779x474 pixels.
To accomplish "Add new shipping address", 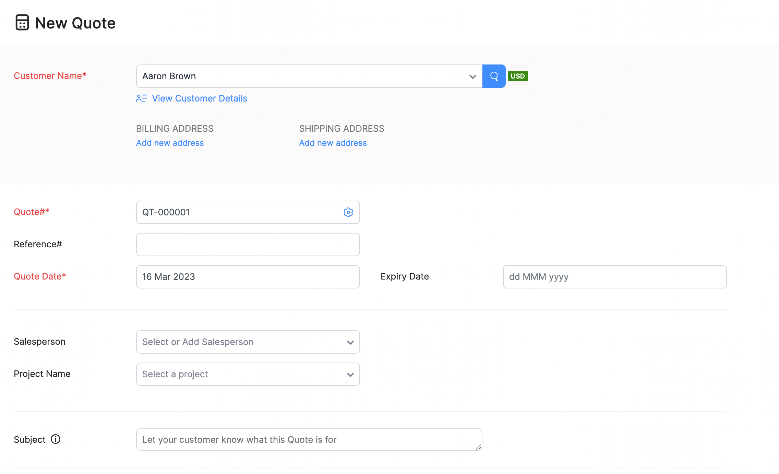I will [333, 143].
